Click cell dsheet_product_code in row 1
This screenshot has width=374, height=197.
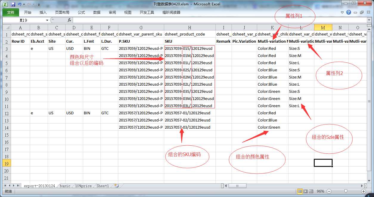(x=190, y=34)
